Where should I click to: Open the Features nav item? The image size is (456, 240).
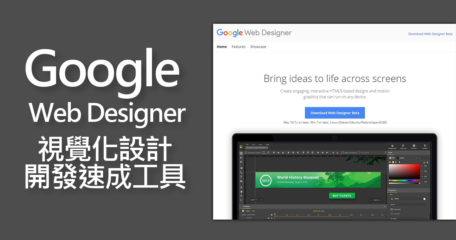[239, 47]
